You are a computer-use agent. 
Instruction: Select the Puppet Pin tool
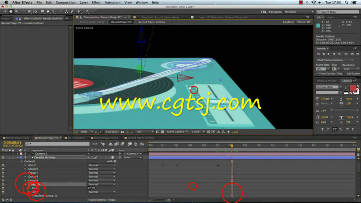tap(87, 12)
